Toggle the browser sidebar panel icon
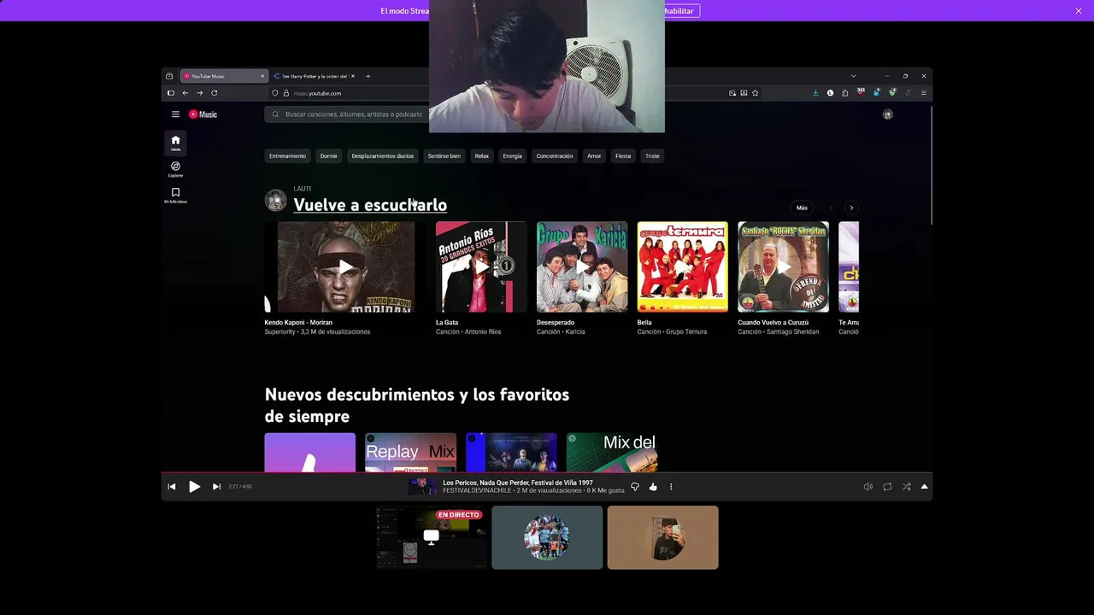The width and height of the screenshot is (1094, 615). [x=170, y=93]
